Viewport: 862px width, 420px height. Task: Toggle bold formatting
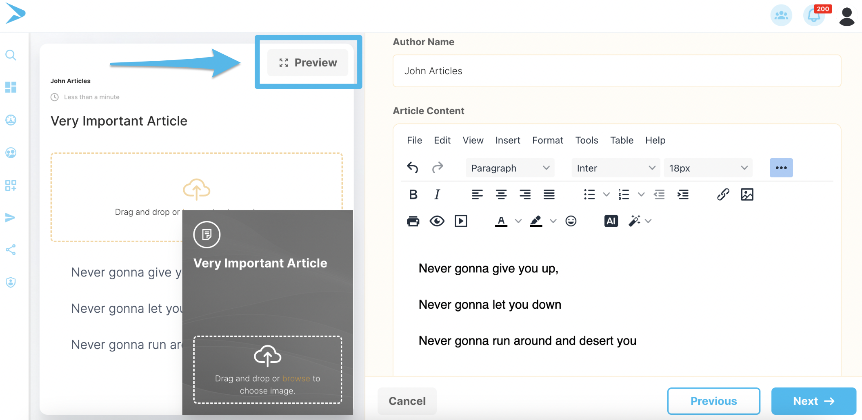tap(413, 195)
